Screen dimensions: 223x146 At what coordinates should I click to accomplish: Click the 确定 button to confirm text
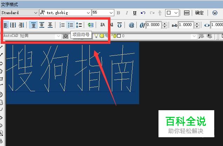tap(199, 13)
